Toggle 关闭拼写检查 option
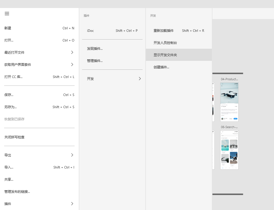Viewport: 274px width, 210px height. click(x=14, y=137)
